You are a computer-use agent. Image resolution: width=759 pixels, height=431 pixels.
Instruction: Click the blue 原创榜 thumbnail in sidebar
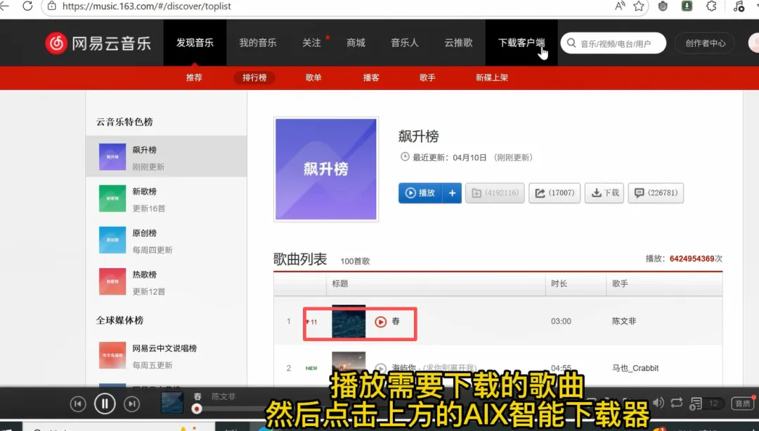pos(112,240)
